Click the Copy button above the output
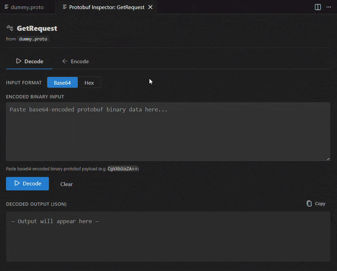 (x=315, y=204)
